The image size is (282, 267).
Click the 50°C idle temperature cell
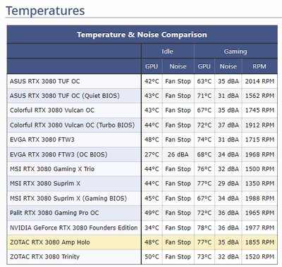(152, 256)
